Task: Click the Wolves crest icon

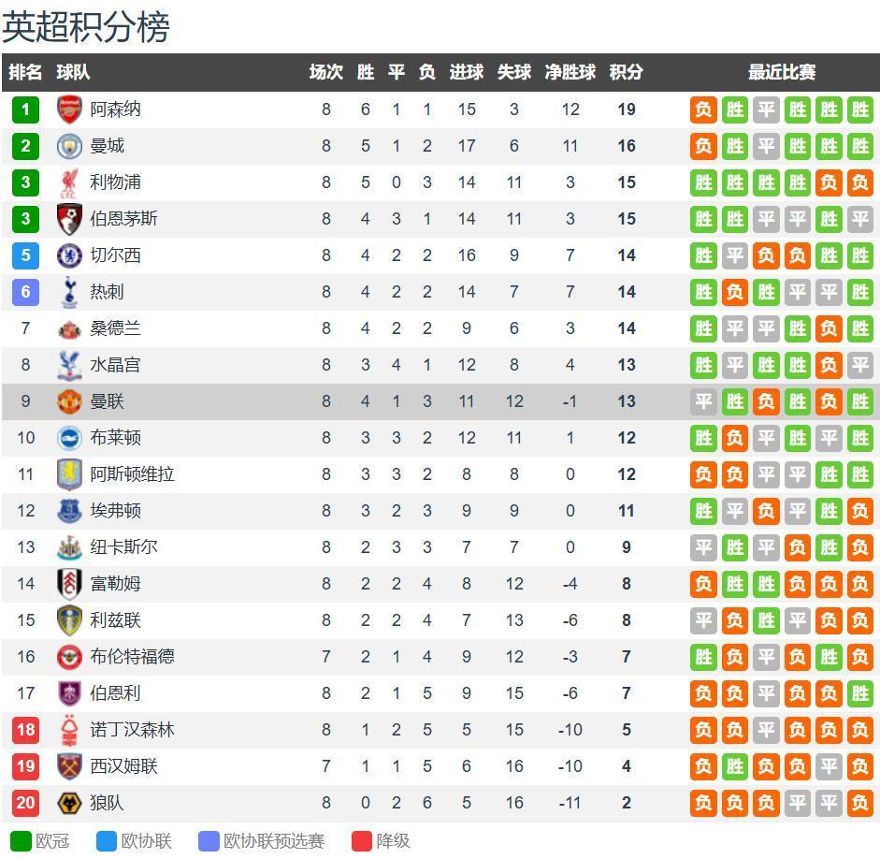Action: coord(70,803)
